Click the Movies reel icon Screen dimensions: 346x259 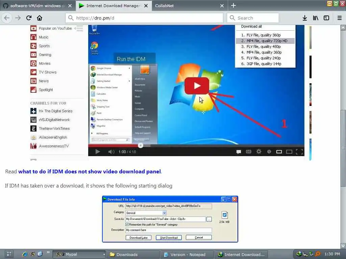tap(33, 63)
